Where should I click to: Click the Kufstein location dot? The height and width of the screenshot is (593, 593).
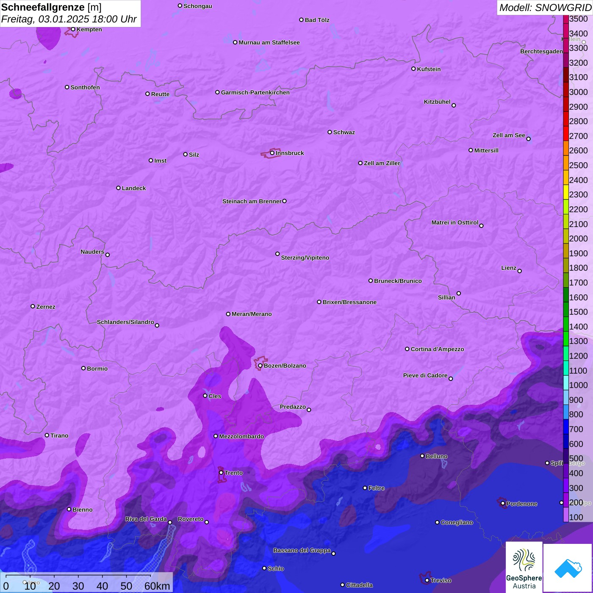coord(413,69)
